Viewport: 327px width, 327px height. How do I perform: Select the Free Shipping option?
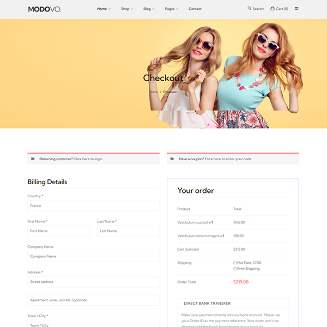tap(235, 269)
